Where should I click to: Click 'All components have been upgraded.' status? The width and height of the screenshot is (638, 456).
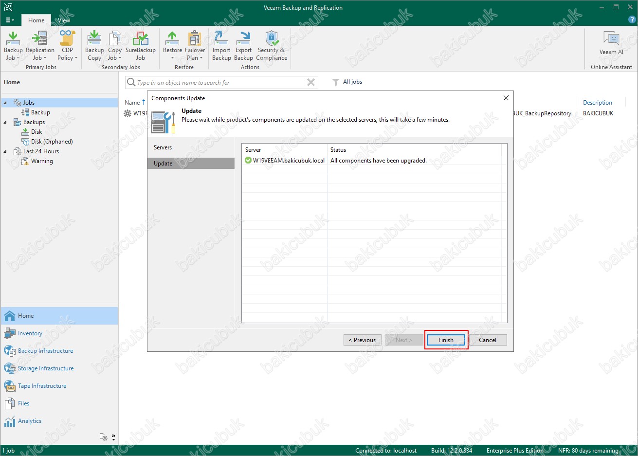point(379,161)
